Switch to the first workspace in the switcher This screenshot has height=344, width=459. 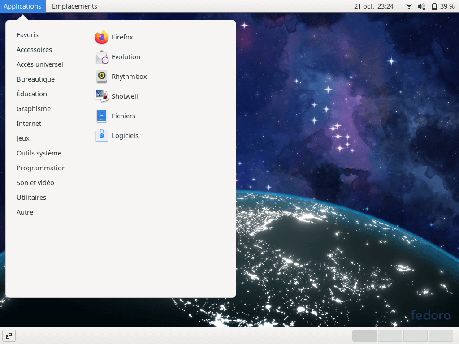(x=364, y=336)
